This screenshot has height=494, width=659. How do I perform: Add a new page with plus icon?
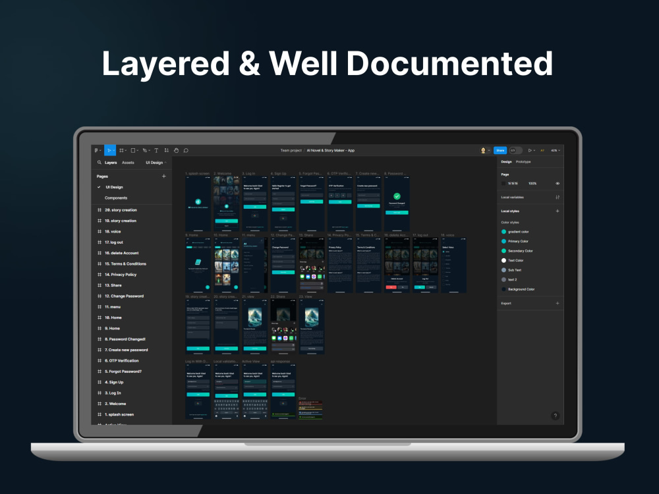click(164, 177)
